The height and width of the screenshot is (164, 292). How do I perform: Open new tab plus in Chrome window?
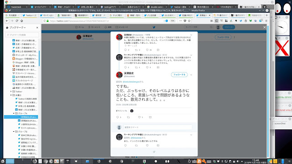pos(265,7)
